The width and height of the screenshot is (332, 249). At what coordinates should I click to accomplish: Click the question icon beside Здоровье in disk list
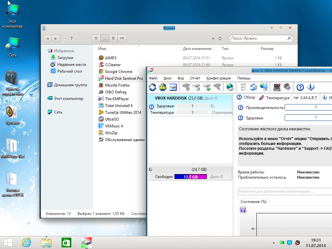tap(151, 106)
